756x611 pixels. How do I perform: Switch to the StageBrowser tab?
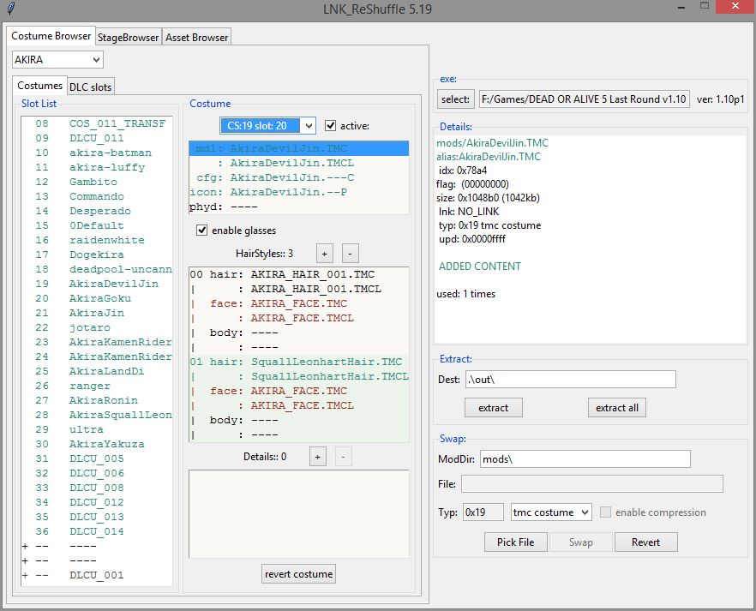128,38
